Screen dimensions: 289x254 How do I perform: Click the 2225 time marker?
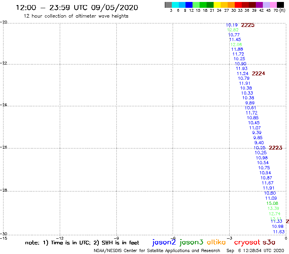248,25
